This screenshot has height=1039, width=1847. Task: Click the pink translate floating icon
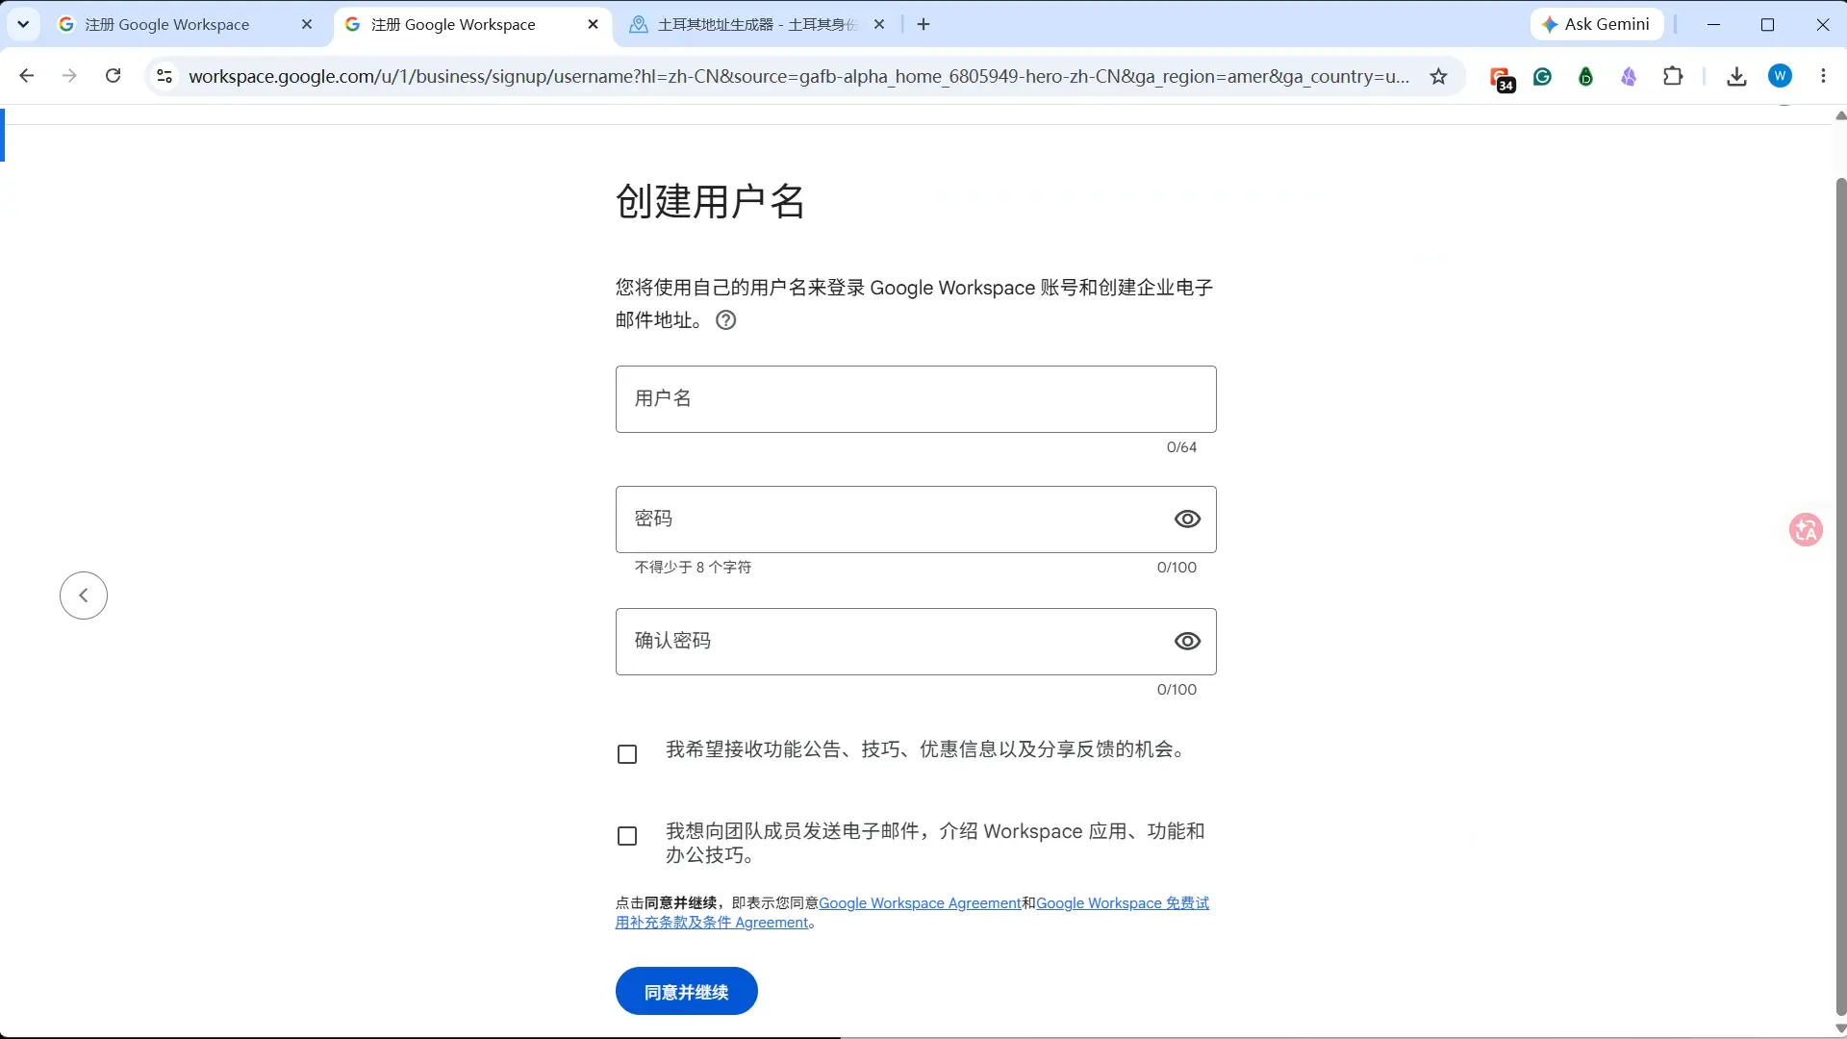(1806, 529)
